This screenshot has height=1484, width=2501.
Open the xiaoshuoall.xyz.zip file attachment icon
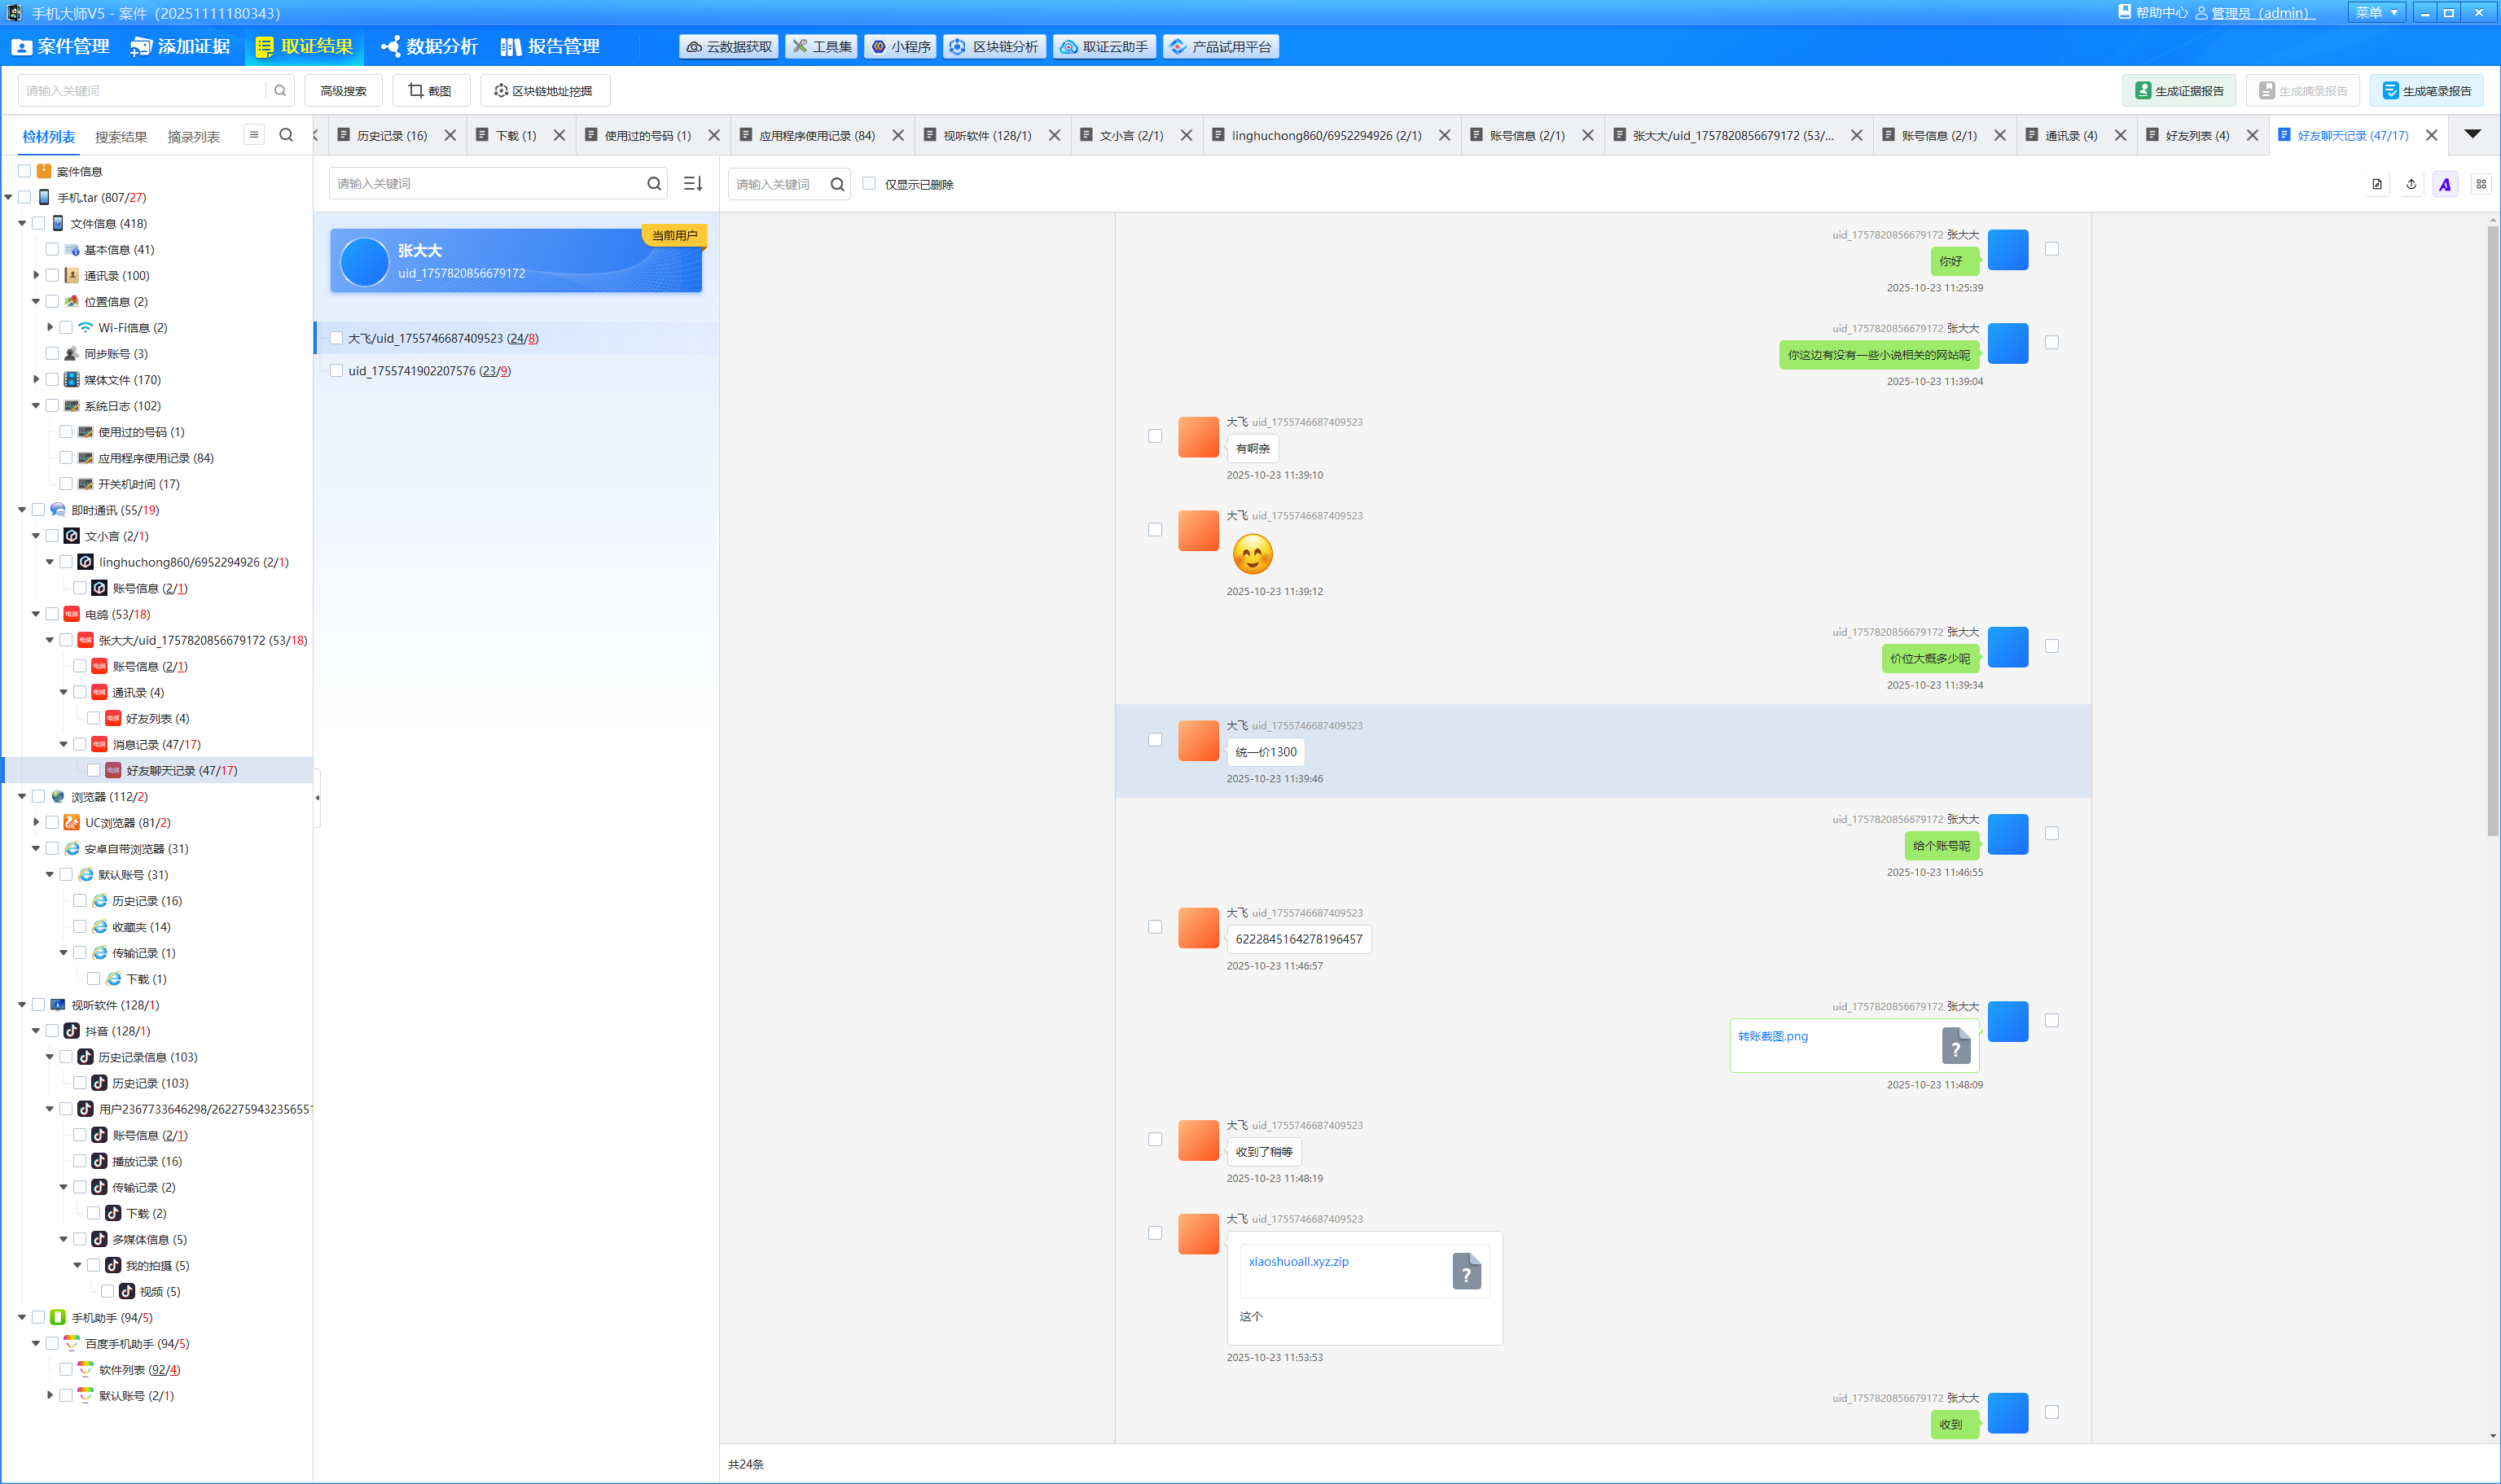click(x=1466, y=1271)
